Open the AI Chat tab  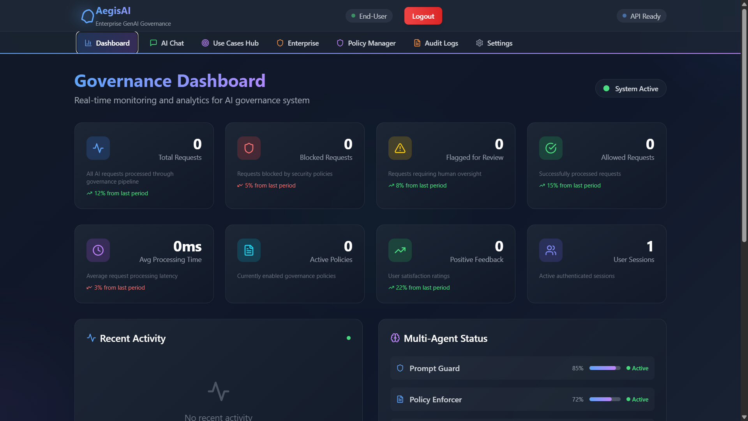(x=167, y=43)
